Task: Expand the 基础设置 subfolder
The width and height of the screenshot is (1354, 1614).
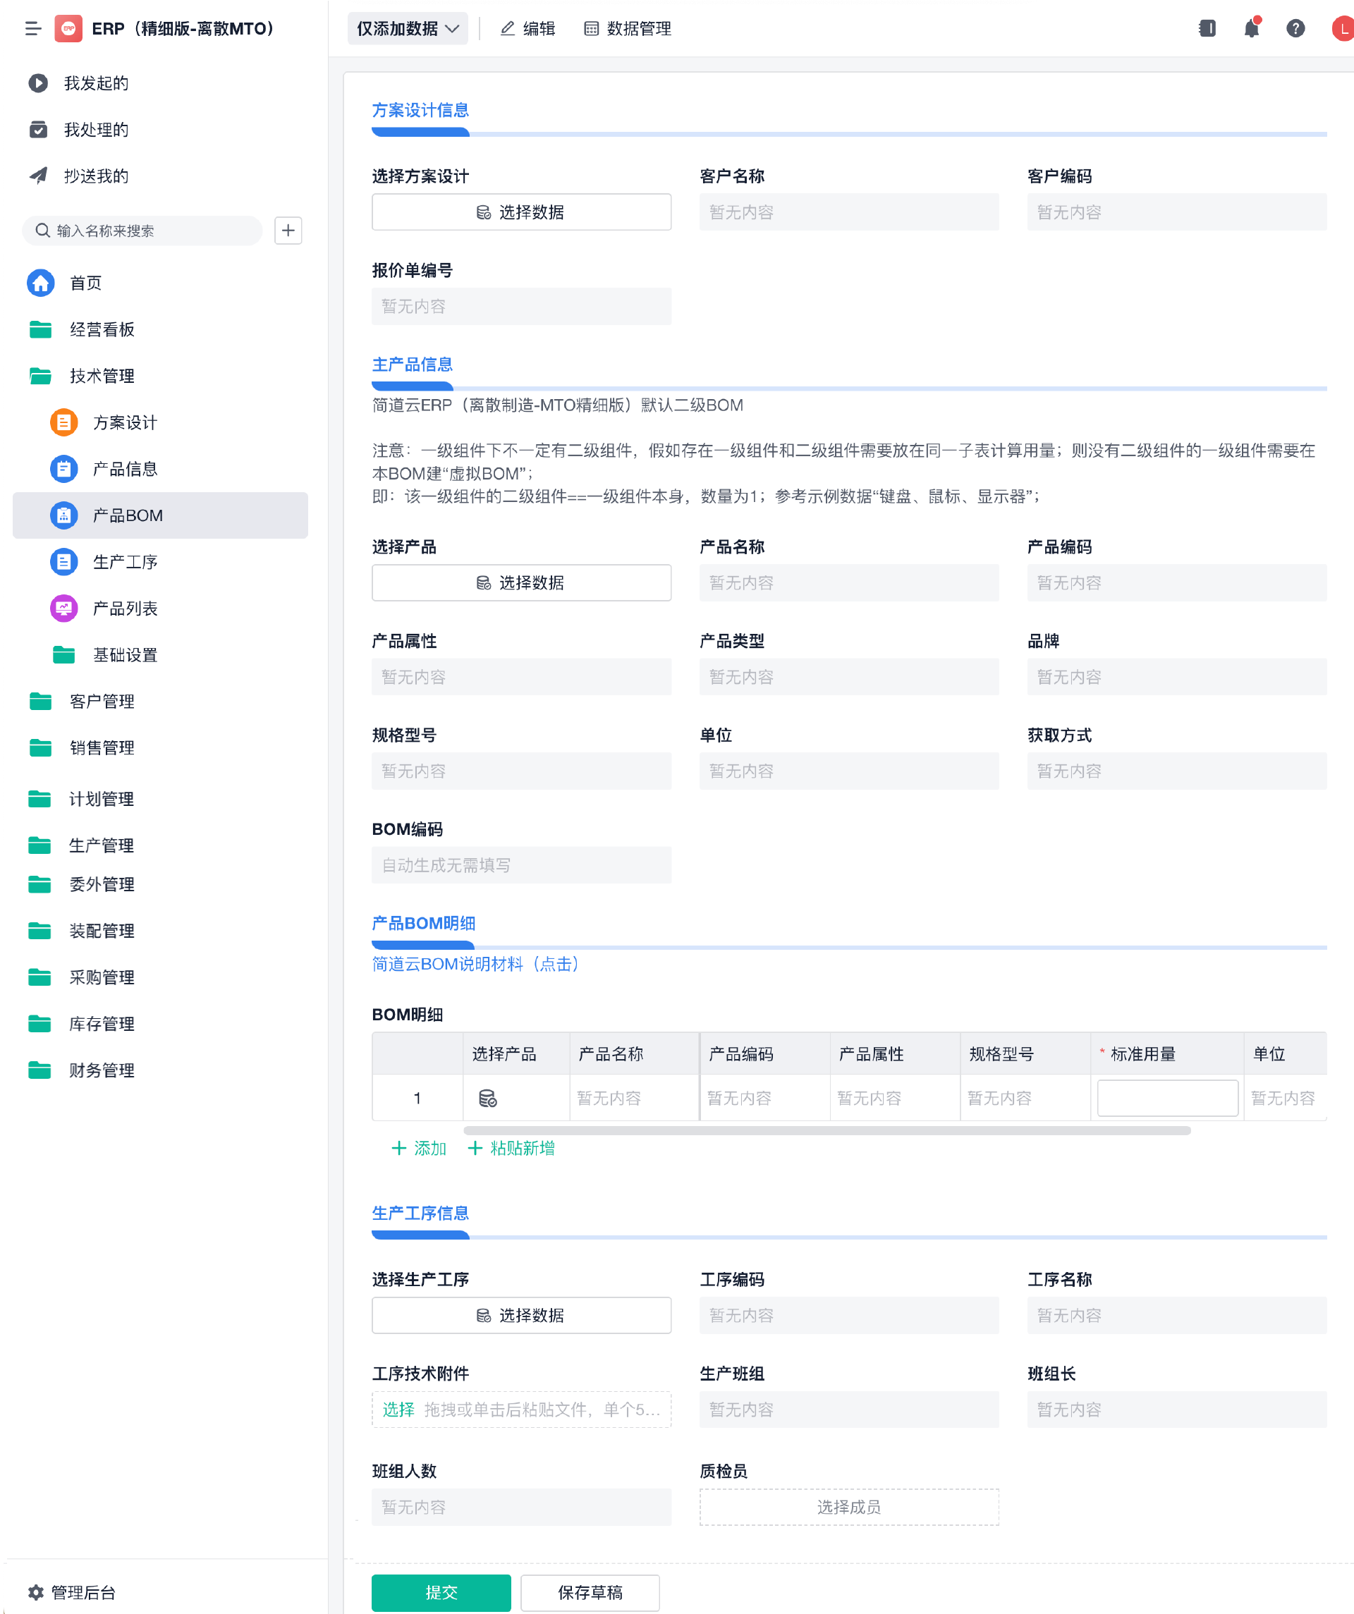Action: tap(125, 655)
